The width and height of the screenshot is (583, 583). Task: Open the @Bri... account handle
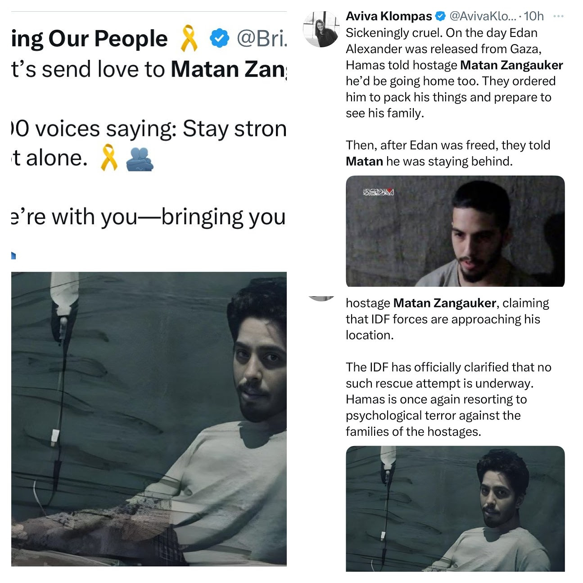coord(262,38)
